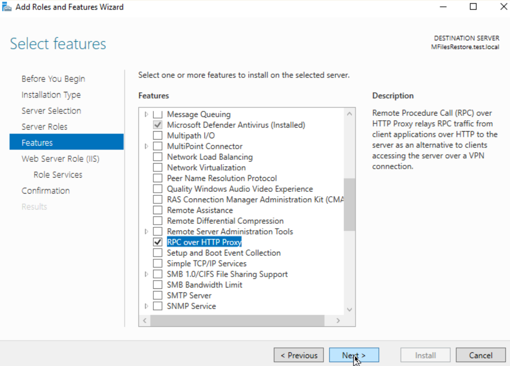
Task: Expand the SMB 1.0/CIFS File Sharing Support node
Action: (x=146, y=274)
